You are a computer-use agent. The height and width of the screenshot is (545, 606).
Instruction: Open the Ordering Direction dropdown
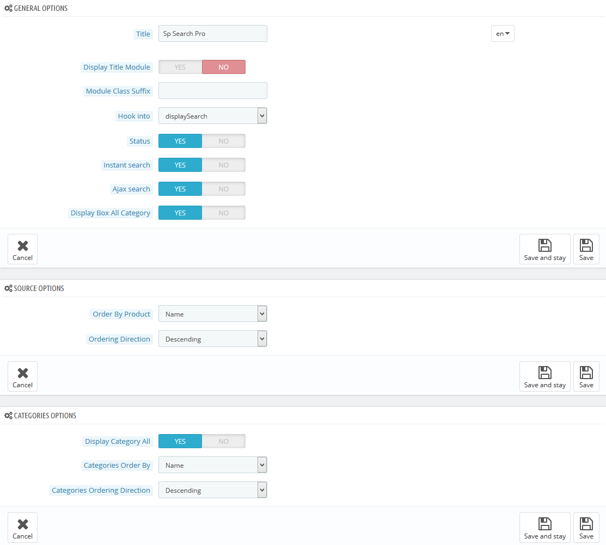pos(212,339)
